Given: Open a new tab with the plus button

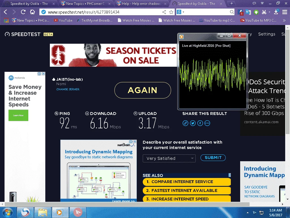Looking at the screenshot, I should coord(231,3).
